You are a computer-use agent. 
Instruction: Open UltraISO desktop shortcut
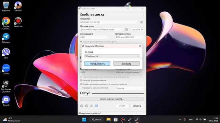pyautogui.click(x=18, y=6)
